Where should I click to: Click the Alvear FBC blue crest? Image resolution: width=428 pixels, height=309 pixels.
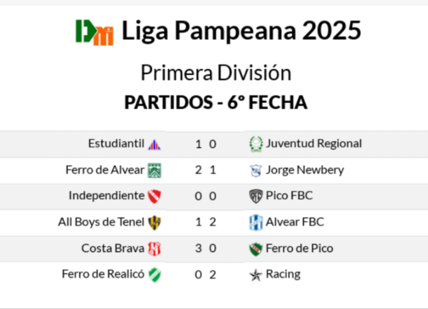pyautogui.click(x=256, y=223)
